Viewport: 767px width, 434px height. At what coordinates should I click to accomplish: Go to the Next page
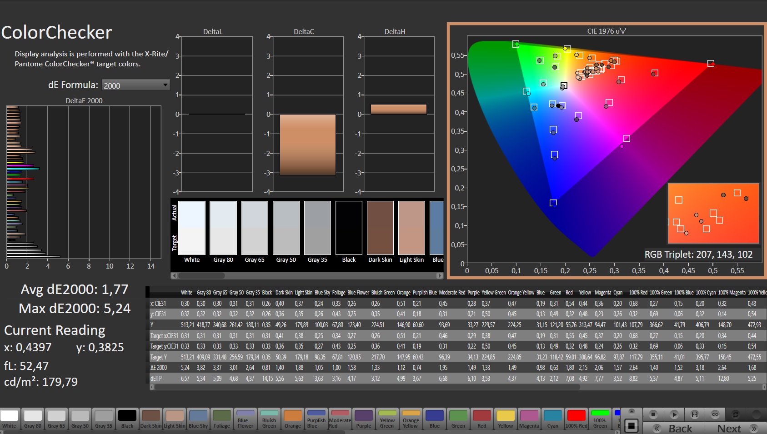[x=736, y=428]
